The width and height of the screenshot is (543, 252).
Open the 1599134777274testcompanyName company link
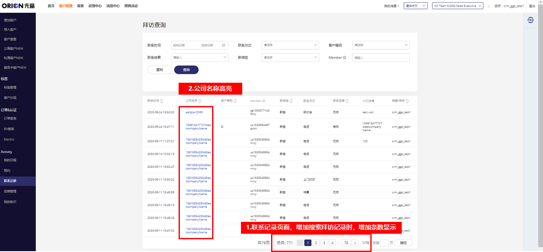coord(198,126)
